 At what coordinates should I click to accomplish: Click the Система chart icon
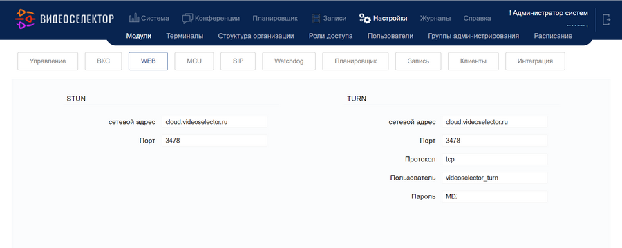[x=134, y=18]
